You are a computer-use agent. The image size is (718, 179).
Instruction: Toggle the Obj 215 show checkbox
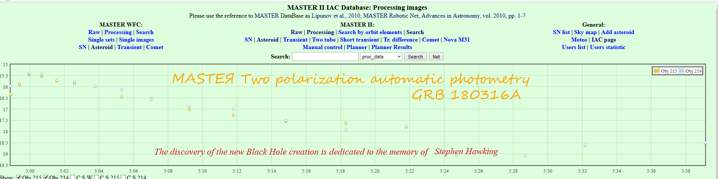click(18, 177)
